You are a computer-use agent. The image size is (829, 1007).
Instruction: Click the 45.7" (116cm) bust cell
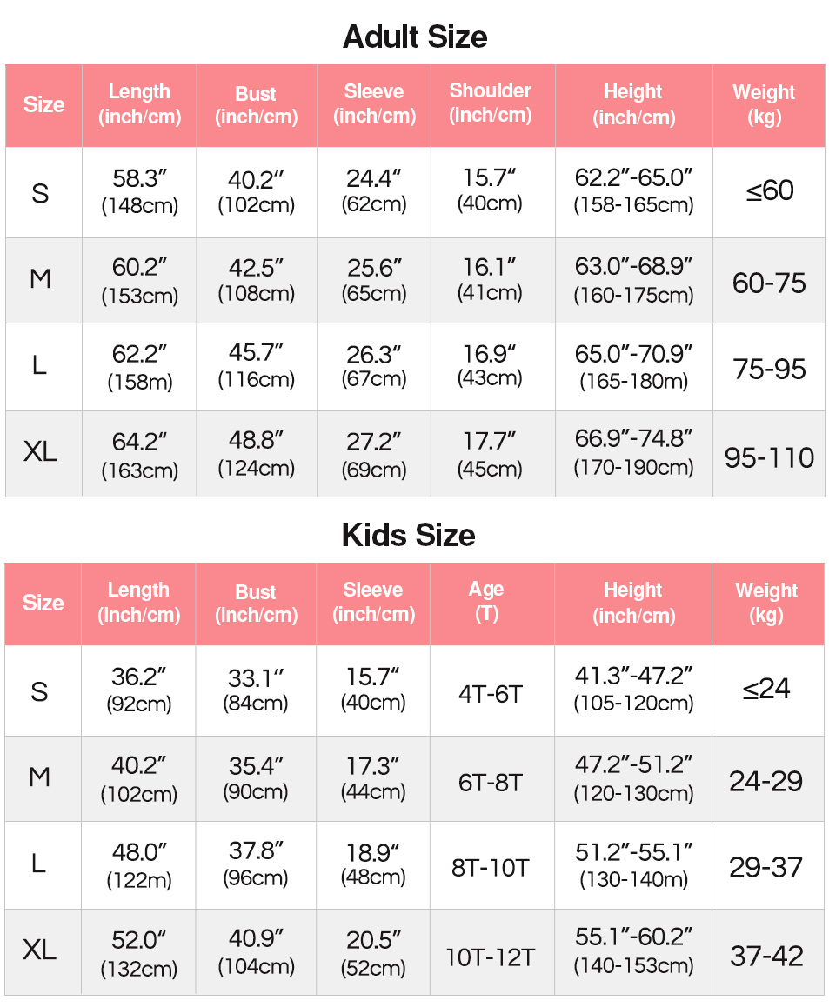pyautogui.click(x=257, y=367)
